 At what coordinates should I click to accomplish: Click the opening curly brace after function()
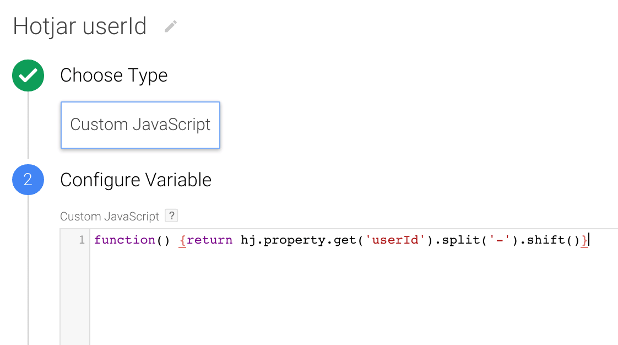pos(182,240)
